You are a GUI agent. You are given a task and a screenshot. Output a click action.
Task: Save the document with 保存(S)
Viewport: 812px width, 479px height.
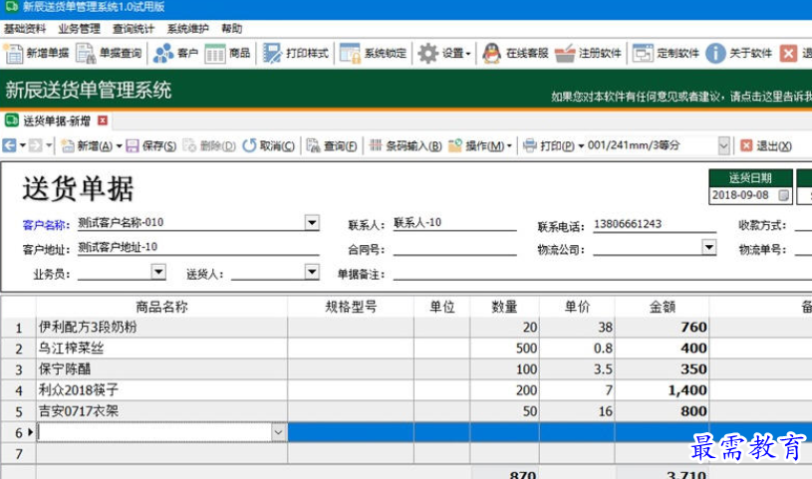coord(151,146)
